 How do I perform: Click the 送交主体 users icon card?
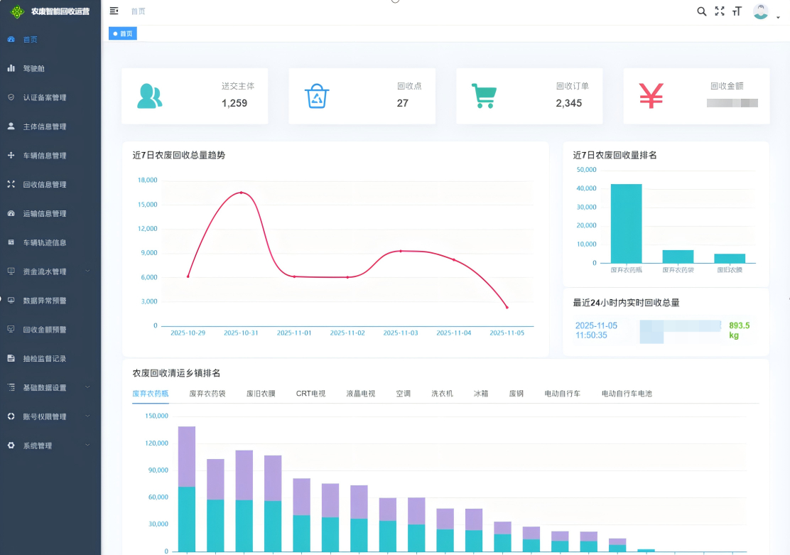tap(149, 97)
